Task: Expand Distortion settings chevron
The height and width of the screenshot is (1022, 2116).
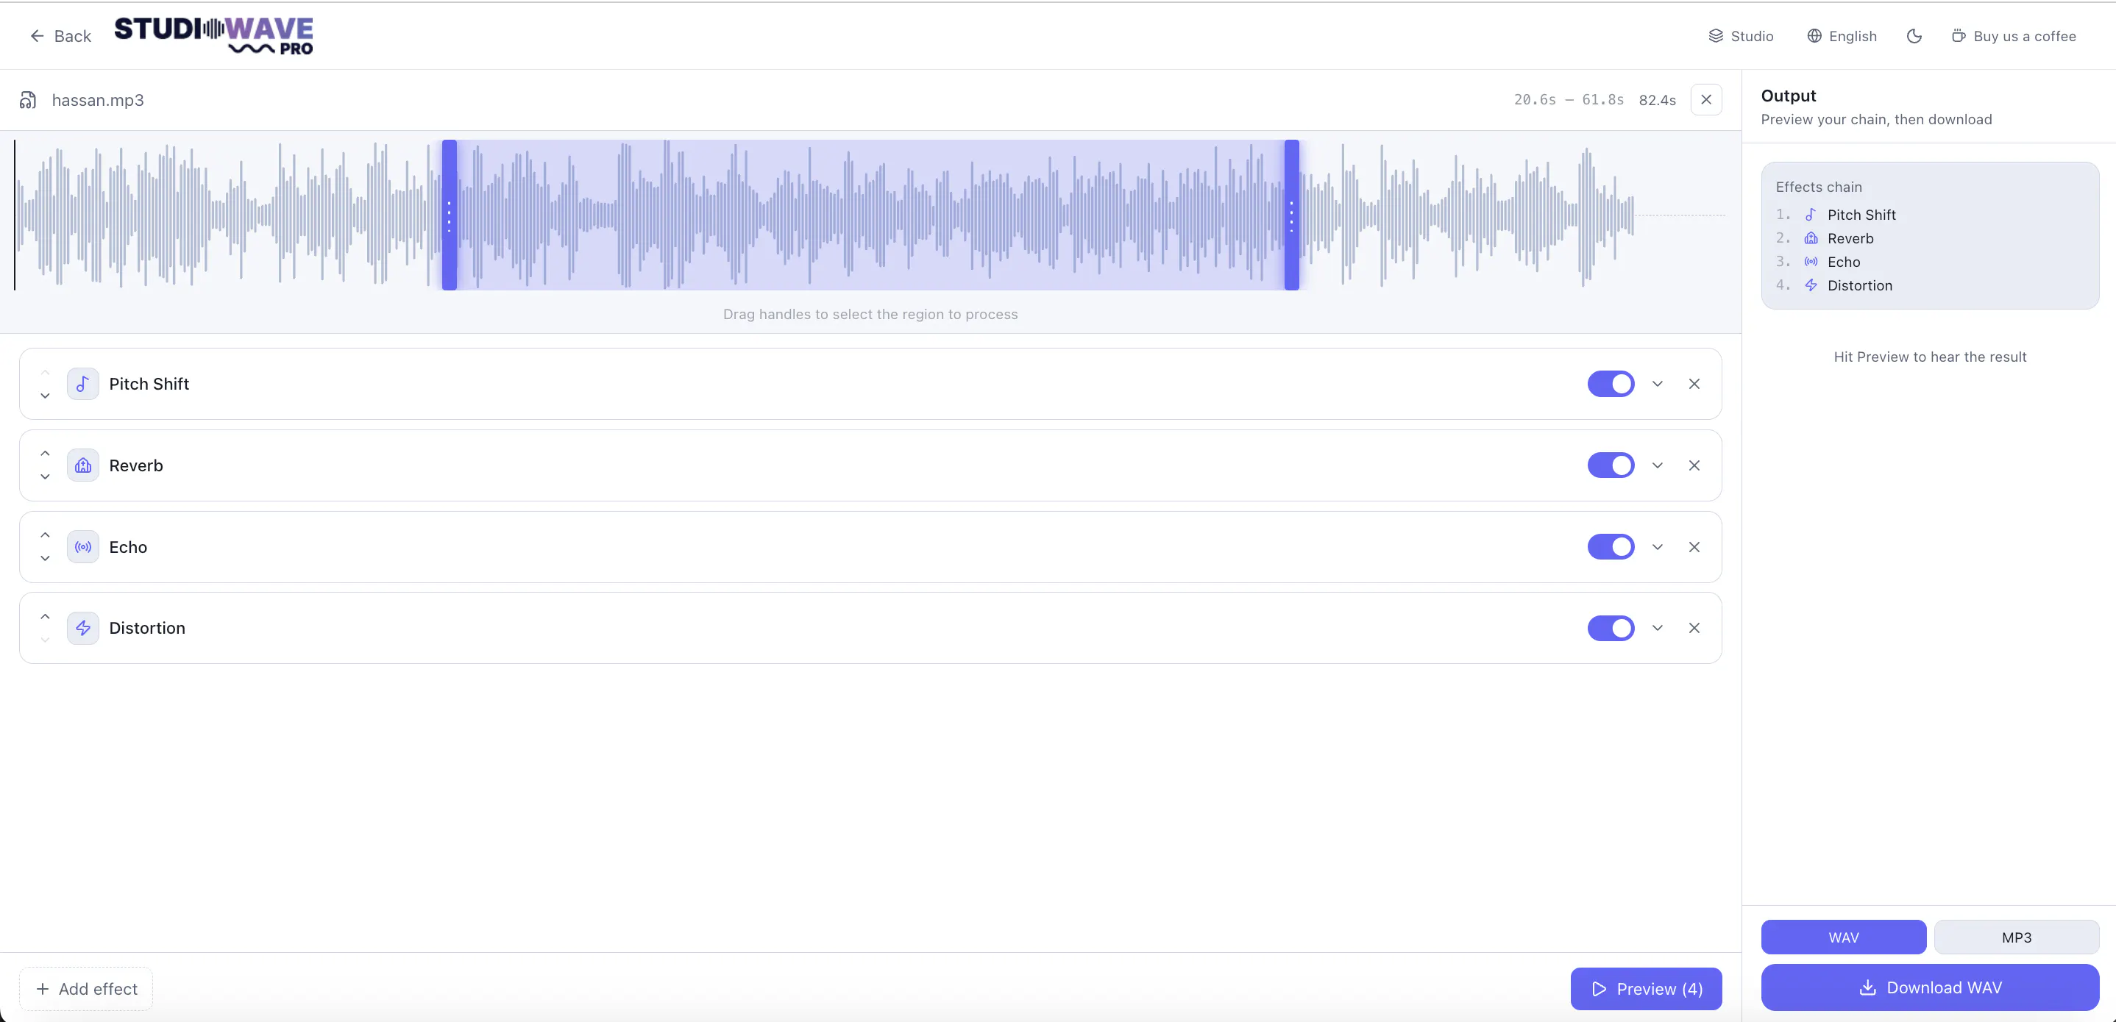Action: click(x=1657, y=628)
